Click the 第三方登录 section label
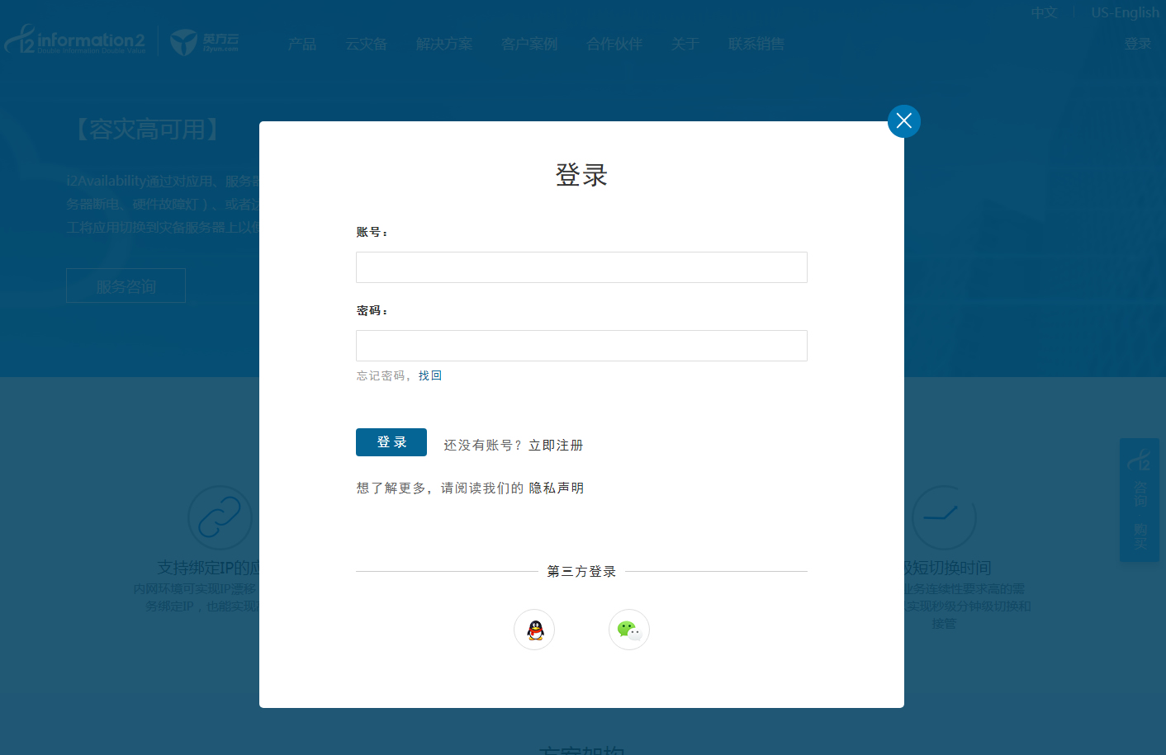 581,572
